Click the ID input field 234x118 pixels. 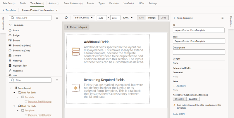click(199, 30)
